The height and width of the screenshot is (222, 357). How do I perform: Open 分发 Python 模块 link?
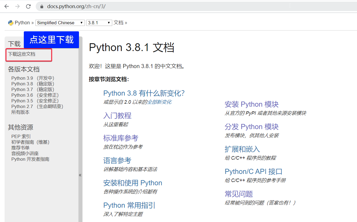(x=252, y=127)
